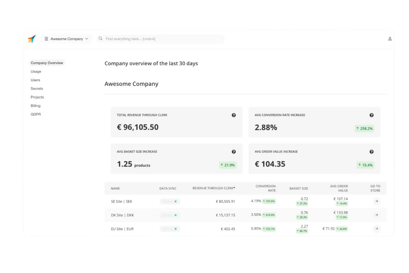
Task: Click the Clerk paper plane logo
Action: [x=31, y=39]
